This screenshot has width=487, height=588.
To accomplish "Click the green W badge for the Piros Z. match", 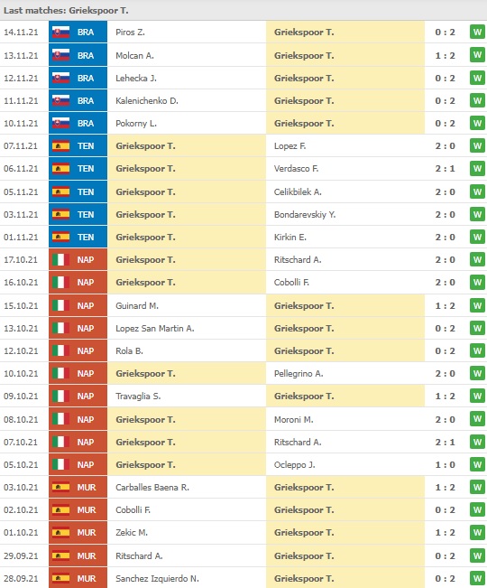I will tap(477, 32).
